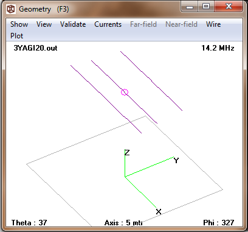248x232 pixels.
Task: Click the Phi : 327 readout
Action: 219,223
